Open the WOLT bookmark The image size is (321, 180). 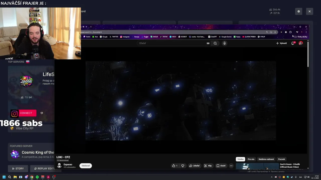[173, 37]
